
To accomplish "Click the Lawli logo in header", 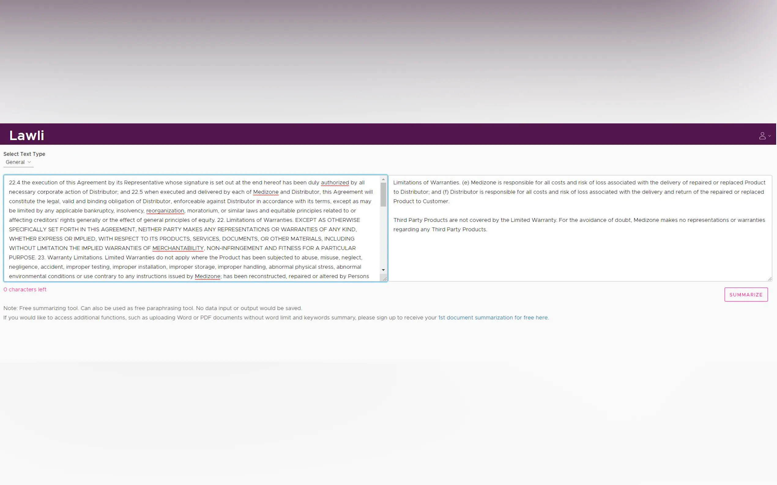I will [27, 135].
